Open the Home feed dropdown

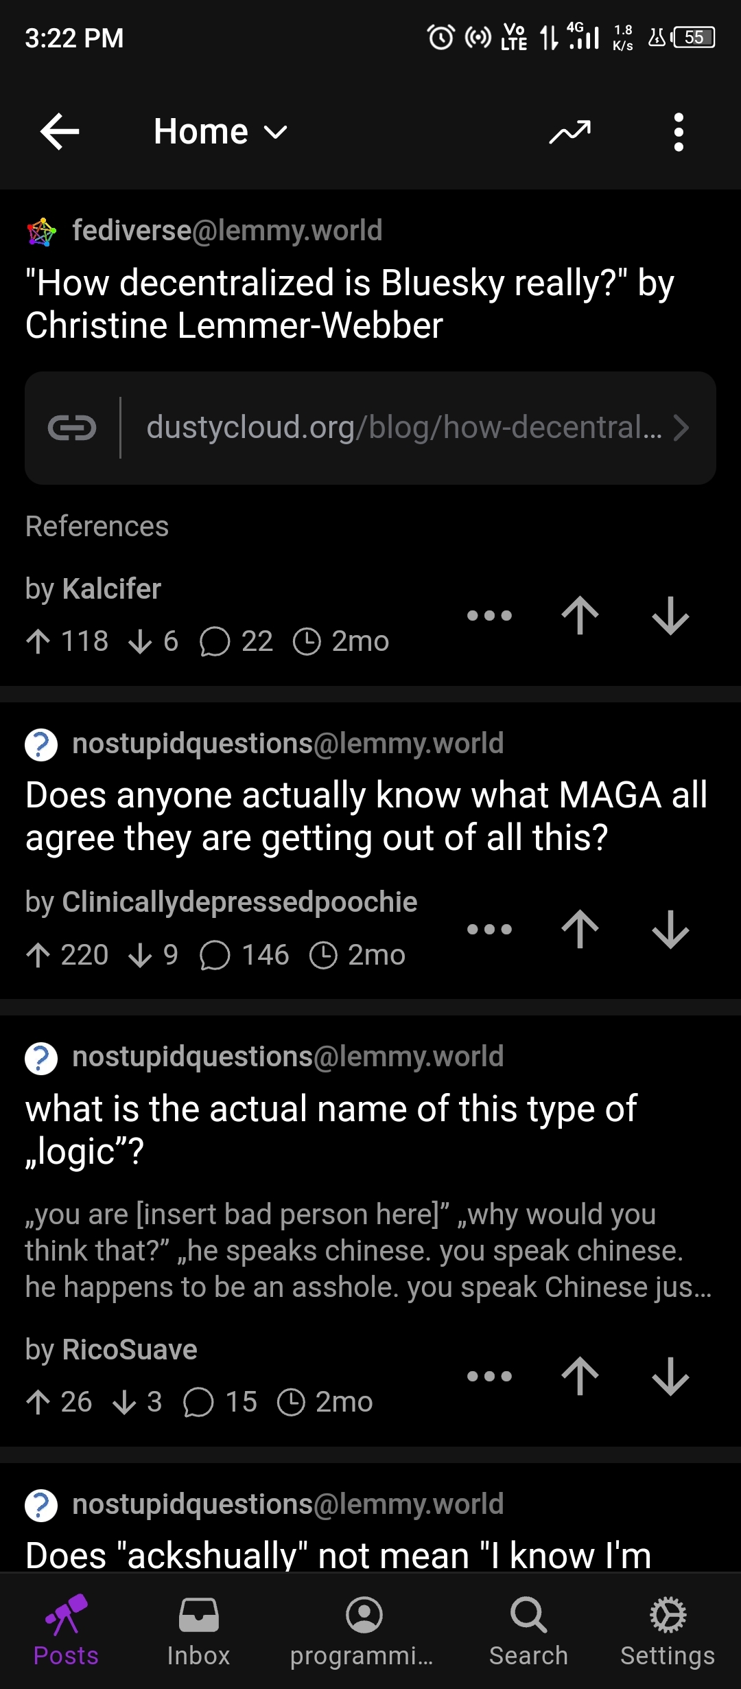click(x=220, y=131)
